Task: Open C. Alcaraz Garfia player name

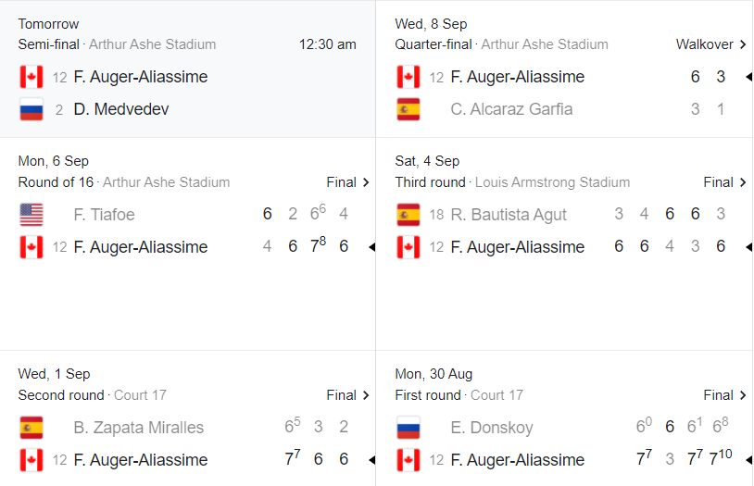Action: coord(511,109)
